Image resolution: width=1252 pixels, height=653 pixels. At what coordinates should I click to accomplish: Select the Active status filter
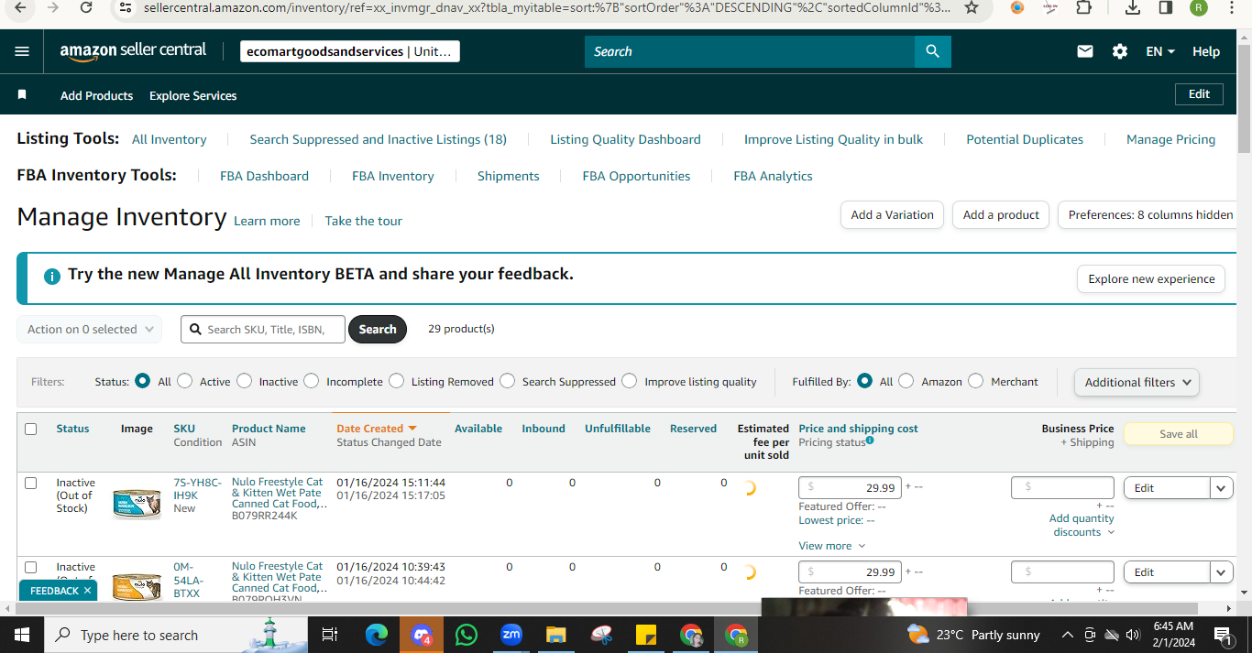pos(185,381)
